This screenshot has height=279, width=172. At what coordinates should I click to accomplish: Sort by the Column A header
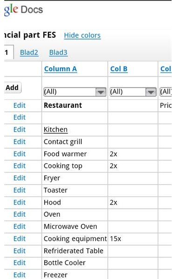(60, 69)
